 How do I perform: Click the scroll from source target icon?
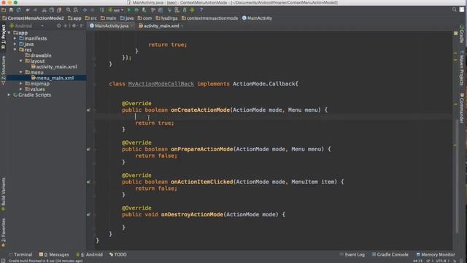58,26
